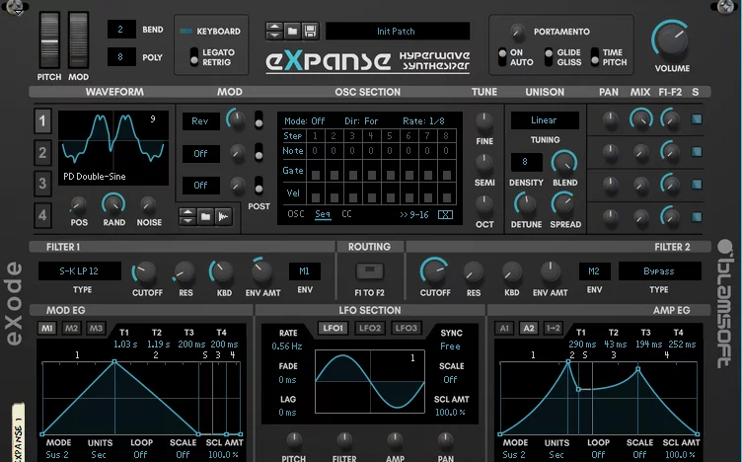742x462 pixels.
Task: Click the unison BLEND knob
Action: (x=563, y=163)
